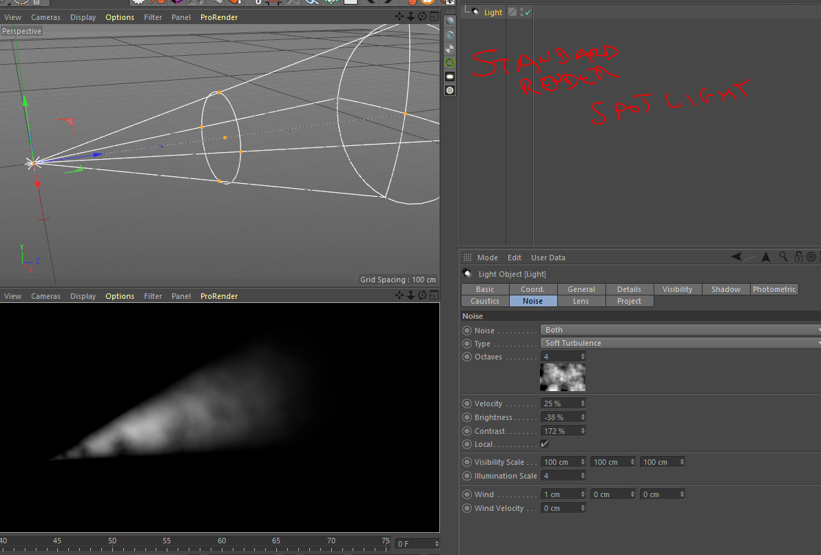Viewport: 821px width, 555px height.
Task: Click the layer square next to Light object
Action: tap(512, 12)
